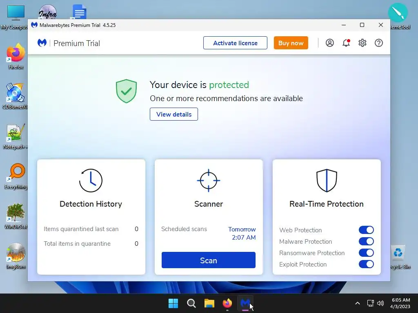Show hidden system tray icons
Viewport: 418px width, 313px height.
[x=358, y=303]
